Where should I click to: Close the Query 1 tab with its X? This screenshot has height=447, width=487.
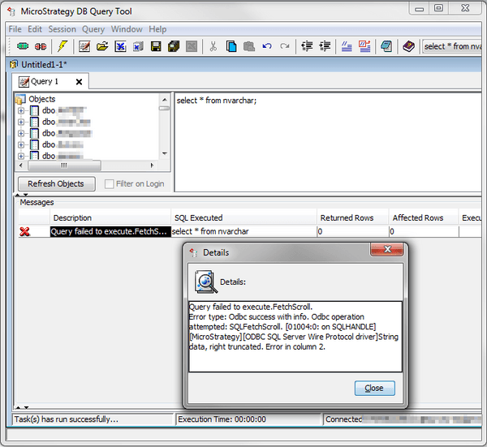click(x=80, y=82)
